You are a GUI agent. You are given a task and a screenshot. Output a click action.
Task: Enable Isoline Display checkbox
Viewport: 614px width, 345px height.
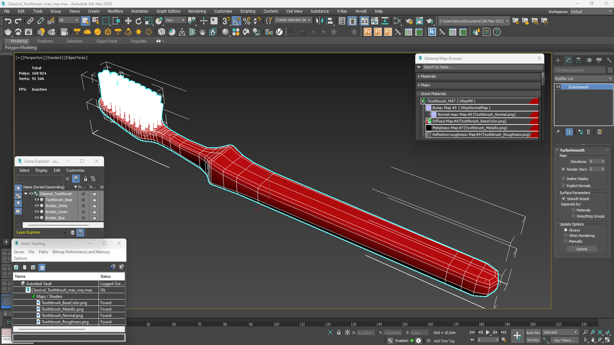(x=563, y=179)
